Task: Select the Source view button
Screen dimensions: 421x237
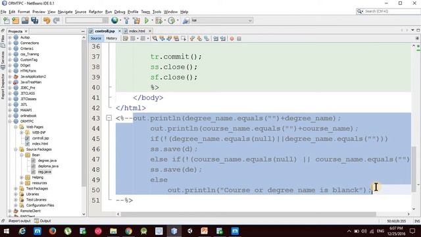Action: pos(96,38)
